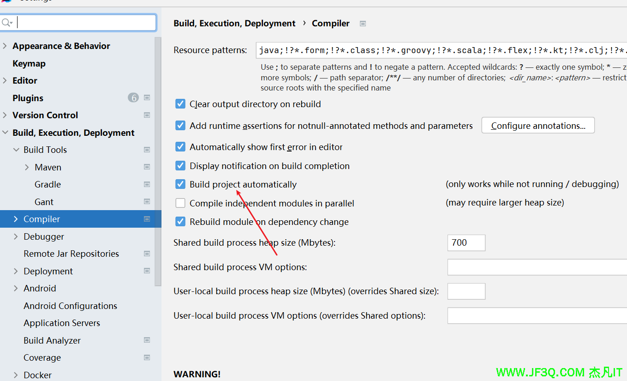This screenshot has height=381, width=627.
Task: Uncheck Clear output directory on rebuild
Action: [180, 104]
